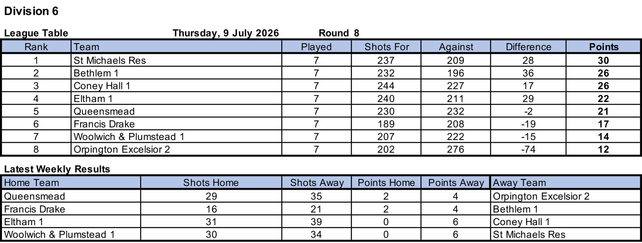Click the Away Team results header
Screen dimensions: 642x243
[519, 183]
